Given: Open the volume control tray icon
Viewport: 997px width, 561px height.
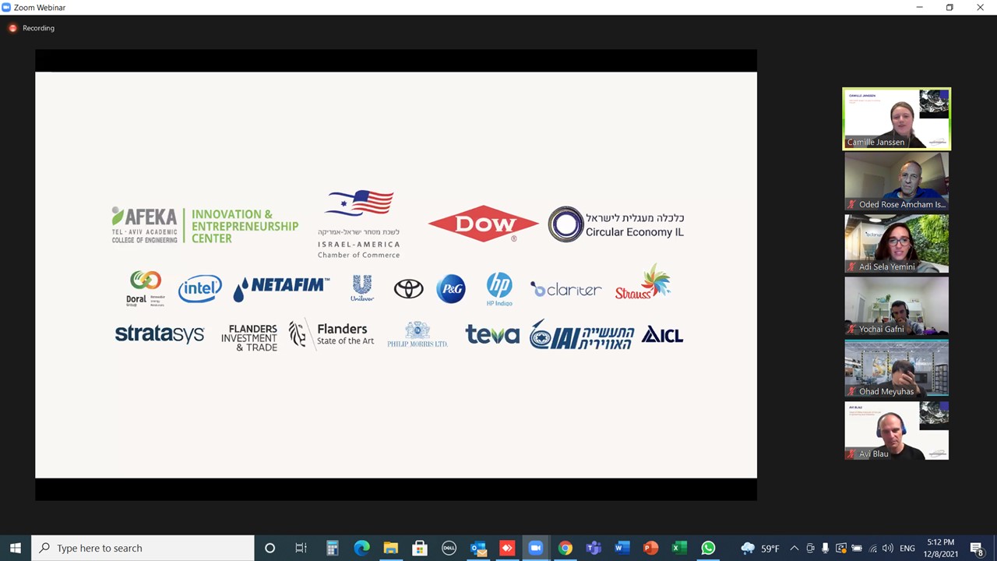Looking at the screenshot, I should [888, 548].
